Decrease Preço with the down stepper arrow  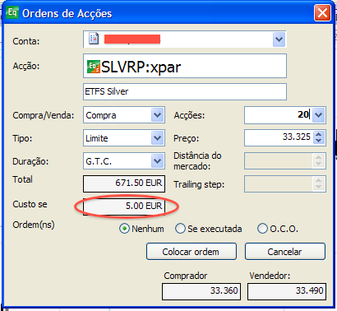click(318, 141)
